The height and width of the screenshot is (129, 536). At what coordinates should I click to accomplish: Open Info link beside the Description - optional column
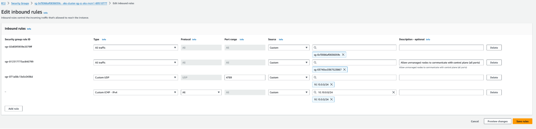tap(428, 39)
